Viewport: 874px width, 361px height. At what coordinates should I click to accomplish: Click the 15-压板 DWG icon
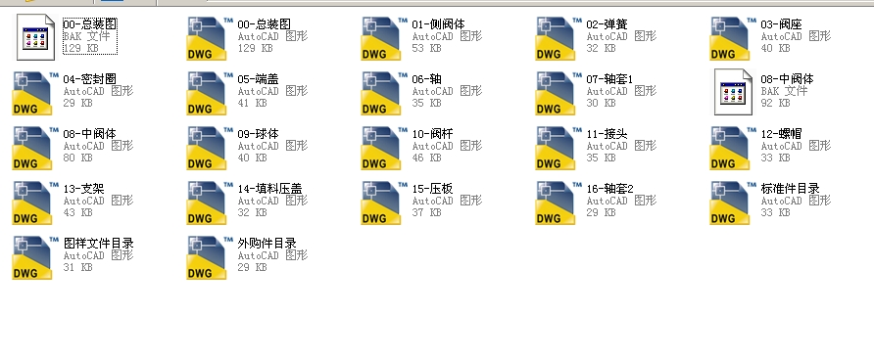384,203
